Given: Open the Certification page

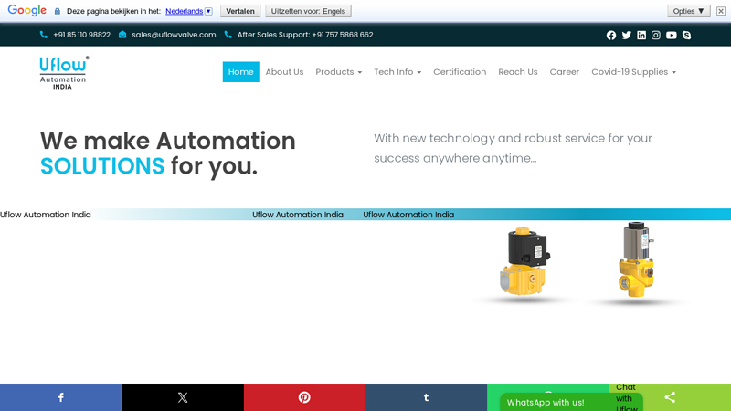Looking at the screenshot, I should [x=460, y=72].
